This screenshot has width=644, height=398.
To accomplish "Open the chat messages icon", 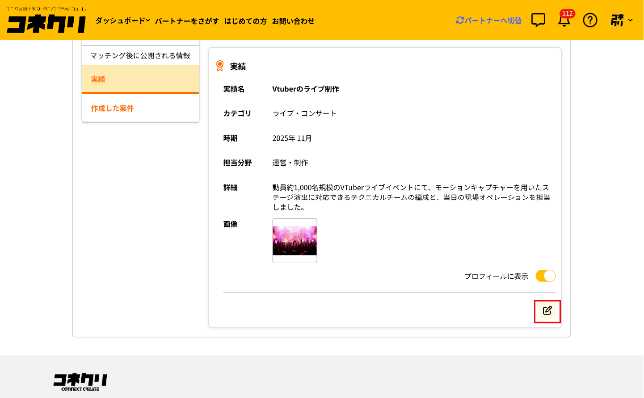I will 538,20.
